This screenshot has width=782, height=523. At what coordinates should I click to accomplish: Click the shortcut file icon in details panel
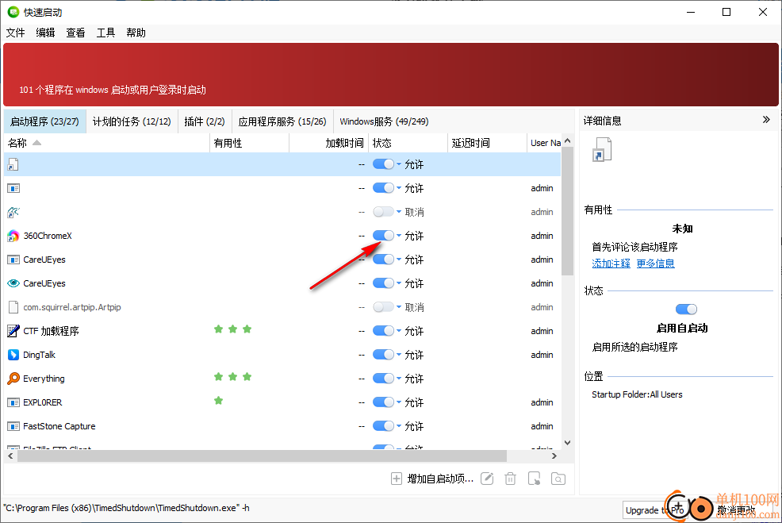click(602, 150)
